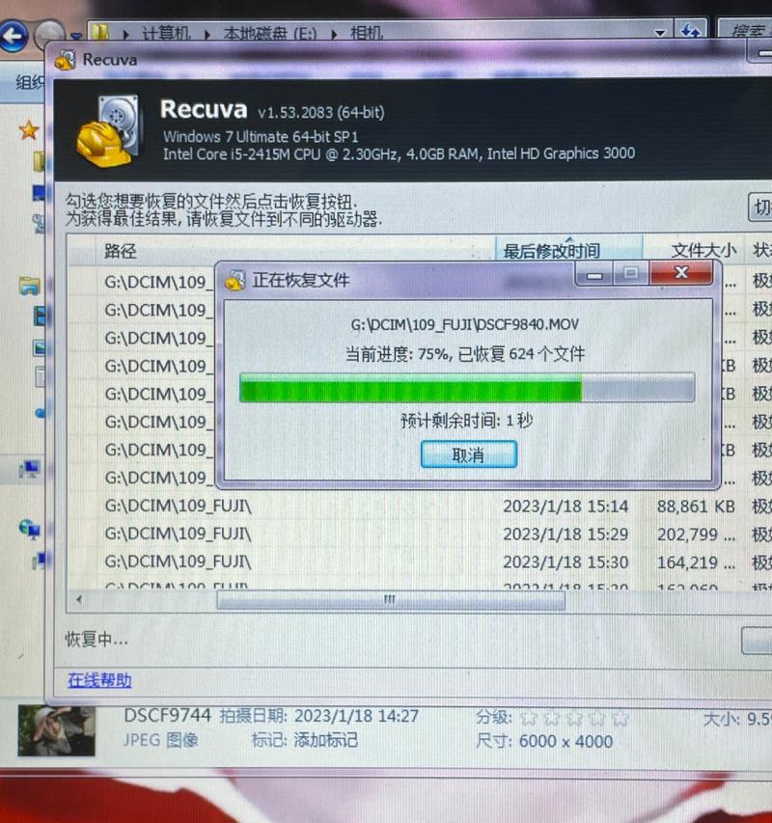772x823 pixels.
Task: Click the Recuva title bar icon
Action: (x=65, y=60)
